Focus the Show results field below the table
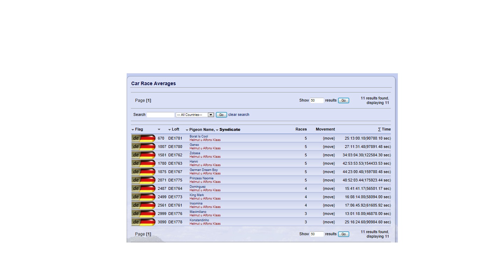This screenshot has height=268, width=478. 317,234
